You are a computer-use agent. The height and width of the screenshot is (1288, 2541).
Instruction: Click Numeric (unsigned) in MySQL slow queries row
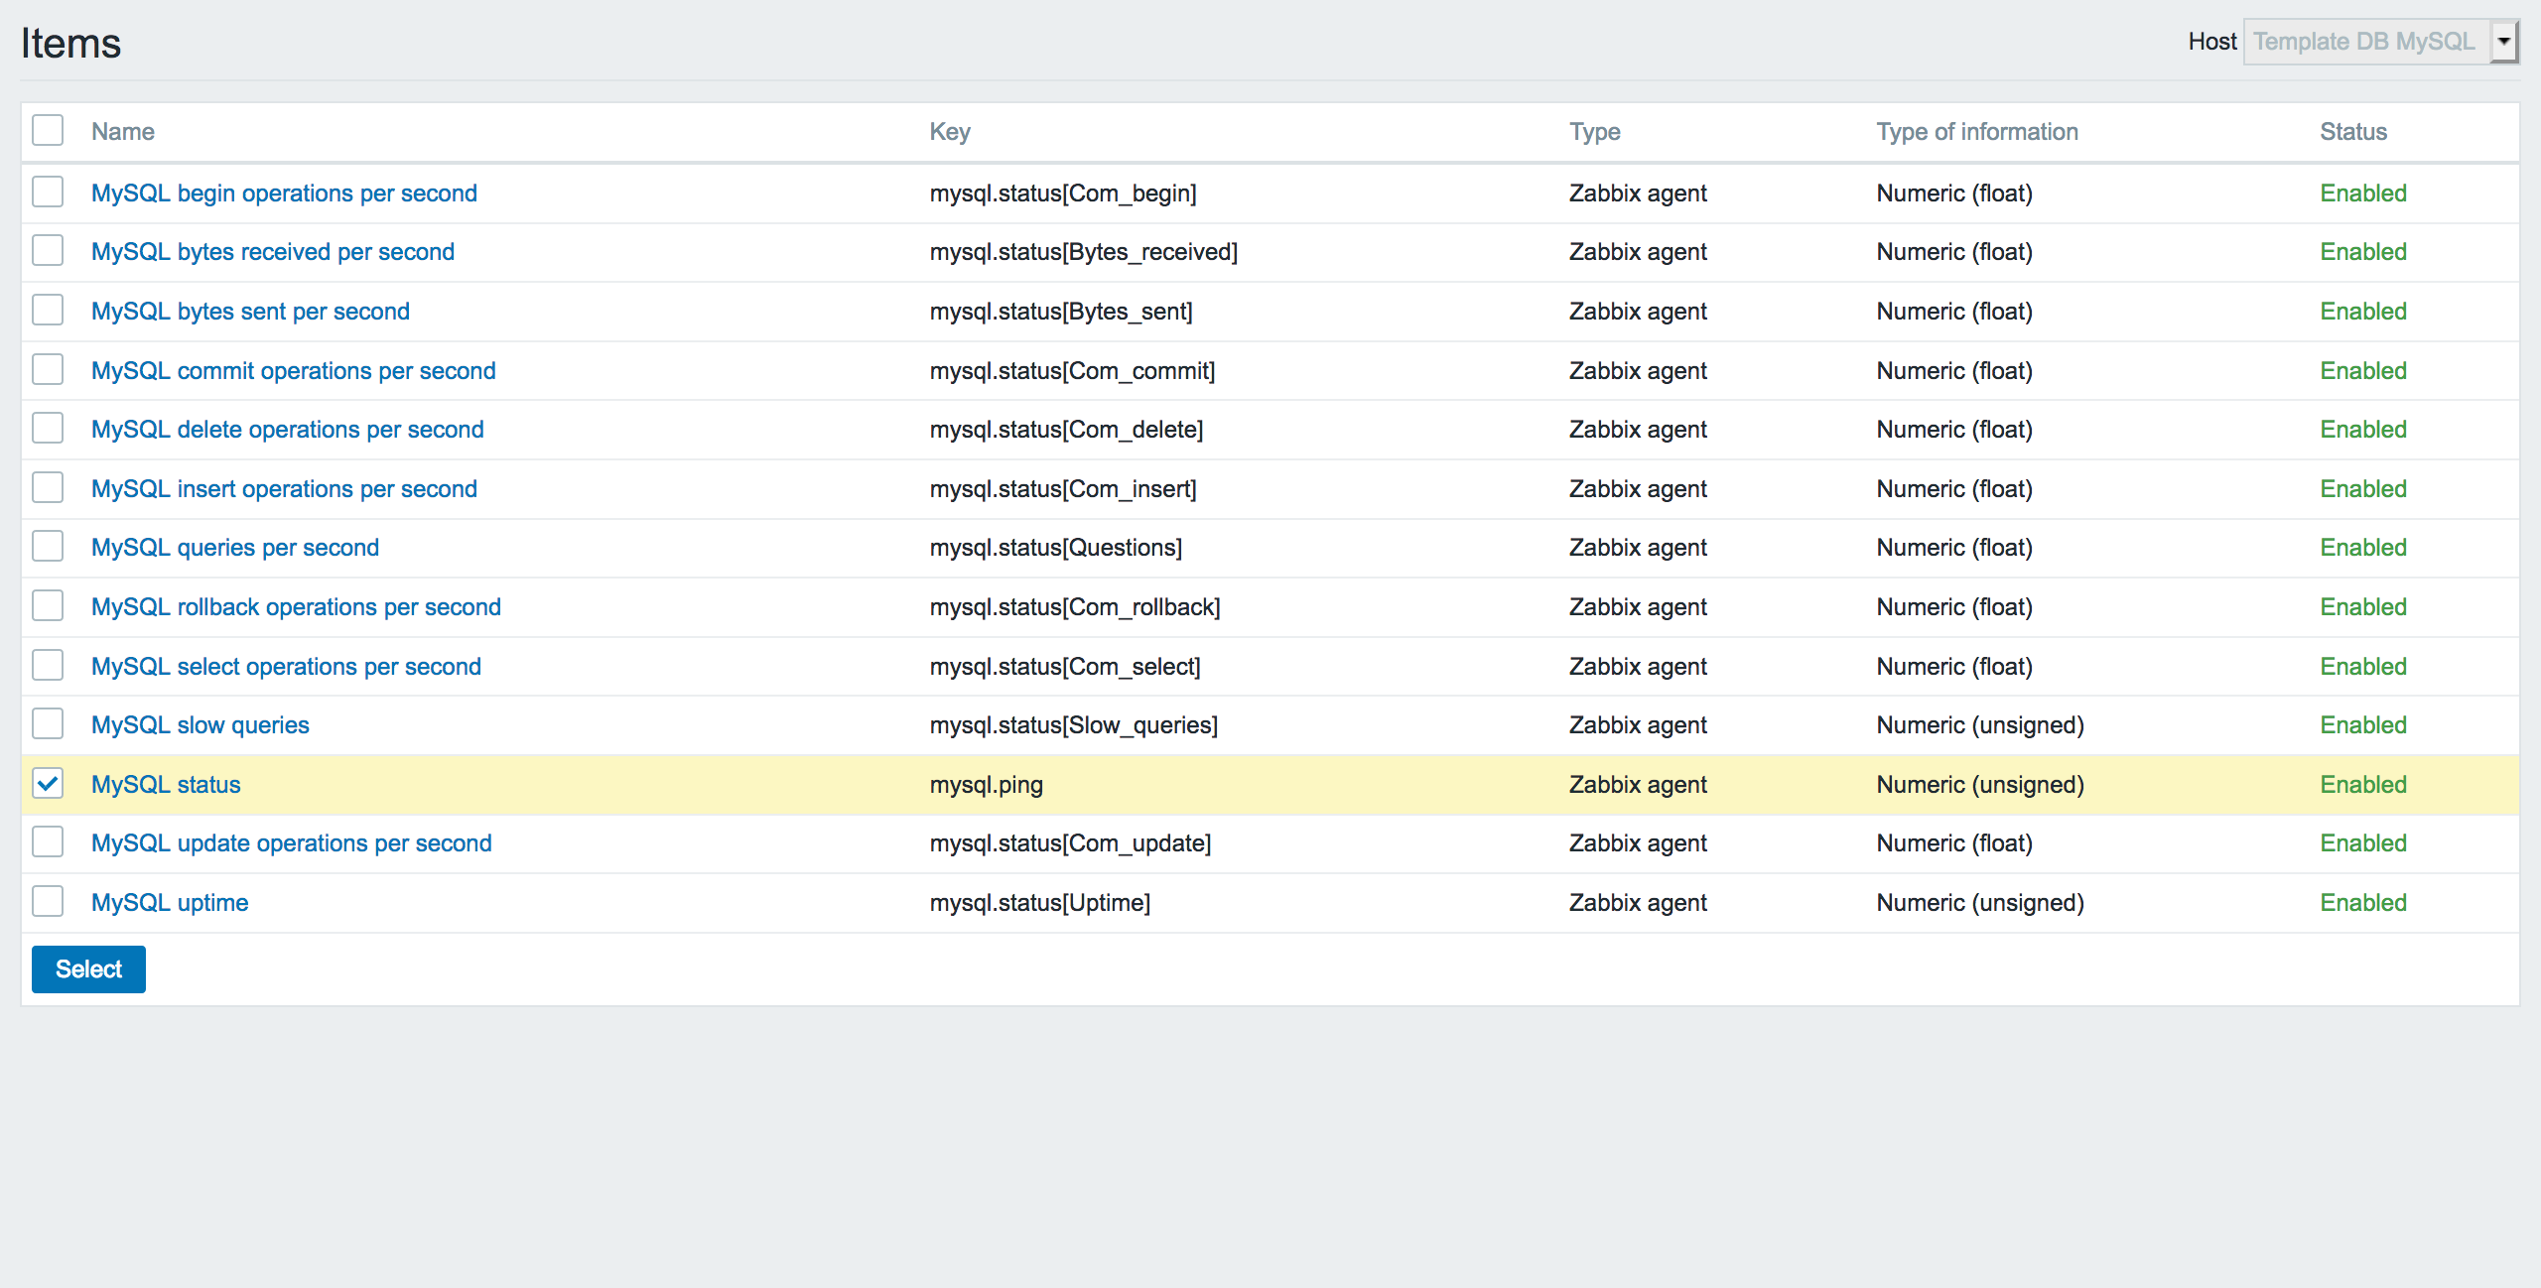click(x=1980, y=725)
